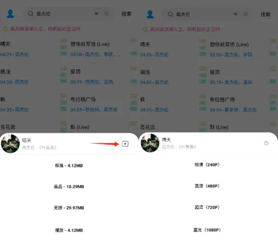Click the 搜索 button on right screen
Viewport: 278px width, 240px height.
coord(266,14)
